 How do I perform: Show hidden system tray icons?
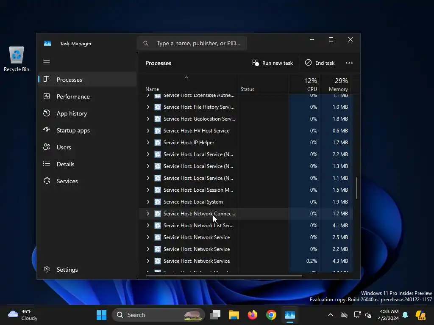(331, 315)
